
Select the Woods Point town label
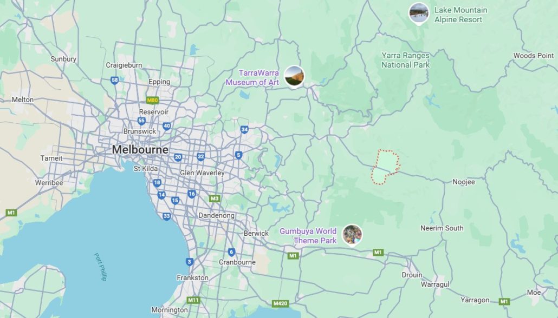coord(534,55)
